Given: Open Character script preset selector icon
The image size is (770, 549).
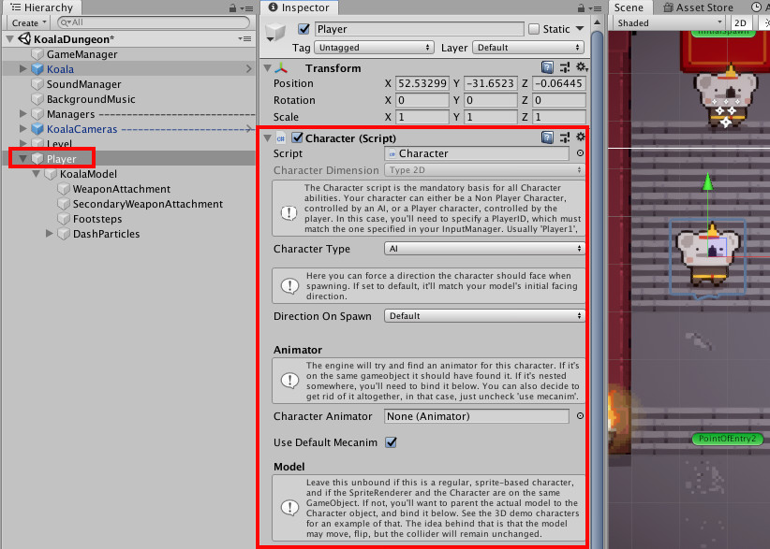Looking at the screenshot, I should (565, 137).
